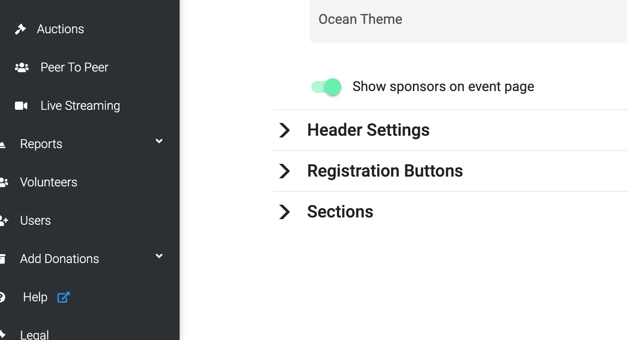The height and width of the screenshot is (340, 627).
Task: Click the Peer To Peer group icon
Action: point(22,67)
